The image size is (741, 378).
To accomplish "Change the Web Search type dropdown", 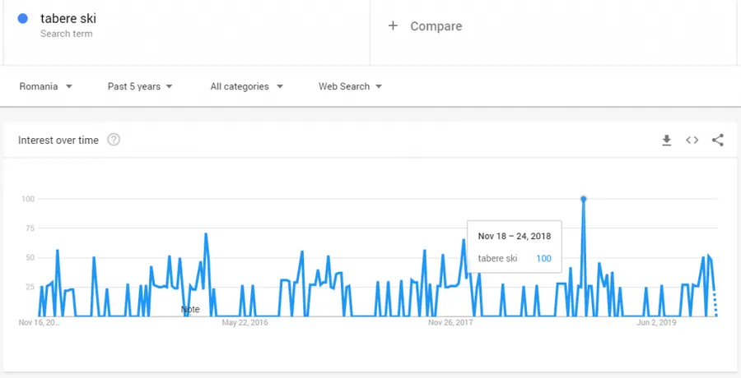I will (350, 86).
